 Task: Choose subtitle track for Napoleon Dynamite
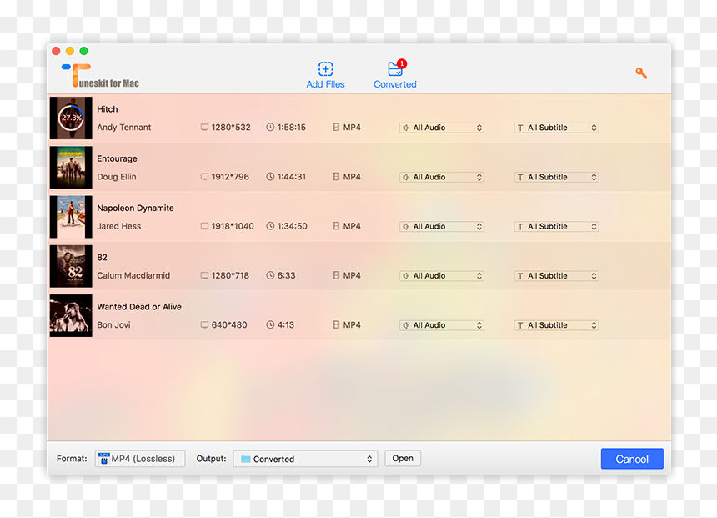556,227
